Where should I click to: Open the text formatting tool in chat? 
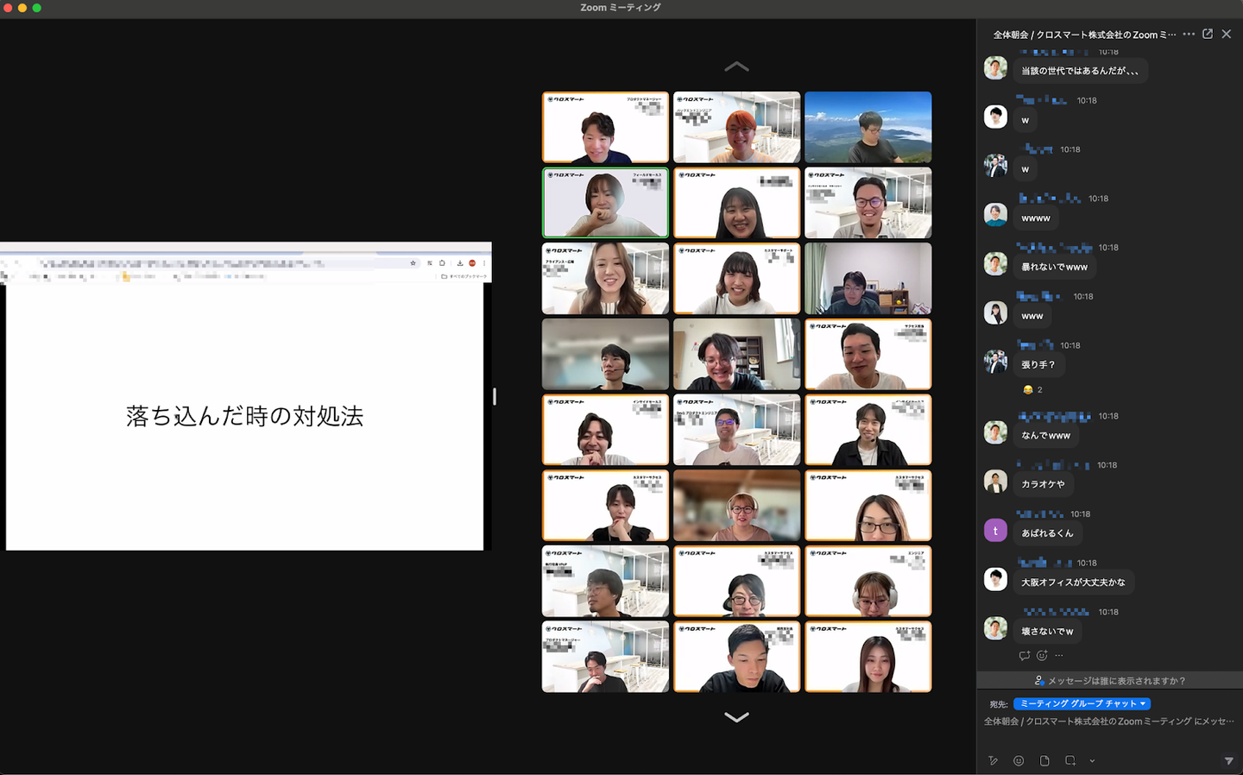tap(994, 760)
